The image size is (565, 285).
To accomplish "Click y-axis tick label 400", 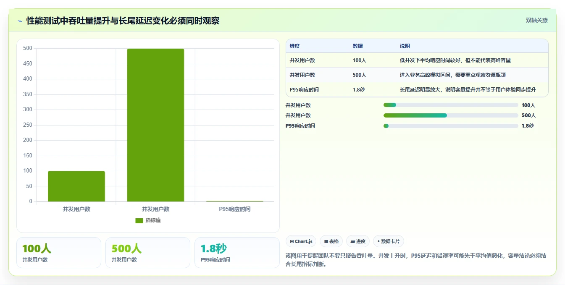I will point(28,79).
